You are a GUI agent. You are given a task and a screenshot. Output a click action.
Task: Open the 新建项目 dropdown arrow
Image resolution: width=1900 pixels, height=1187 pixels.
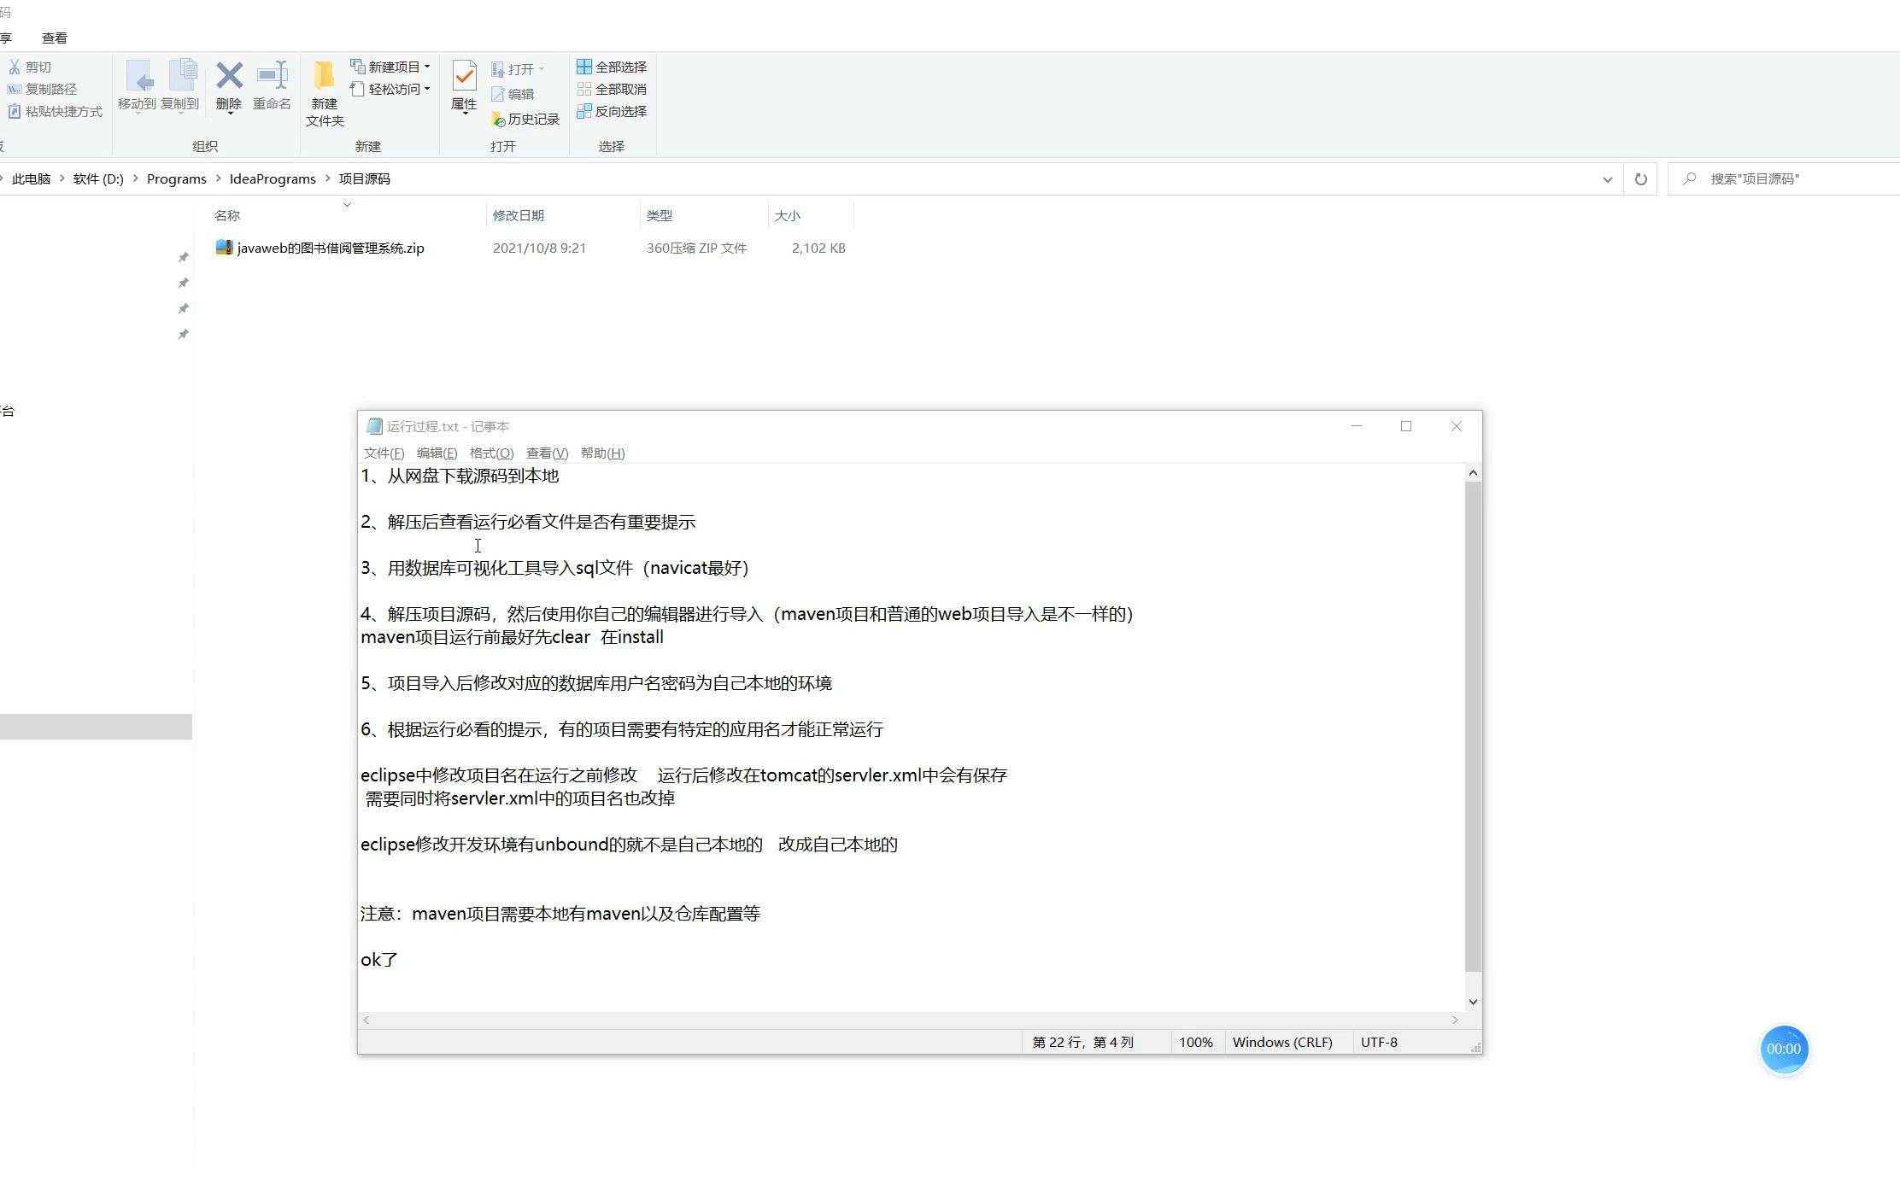coord(428,66)
